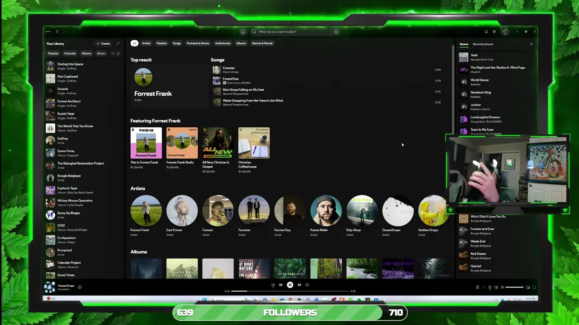Filter search results by Songs

[177, 43]
